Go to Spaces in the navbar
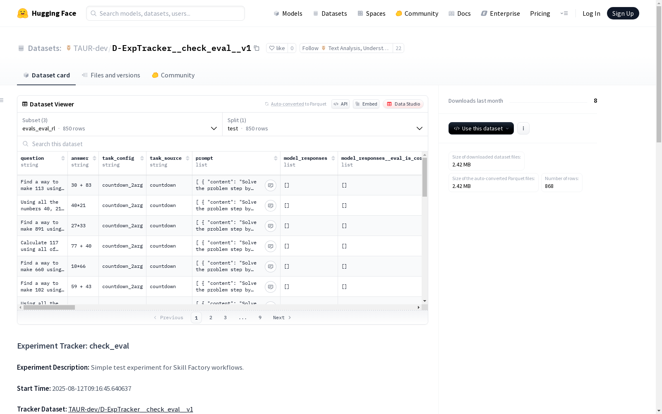The image size is (662, 414). coord(371,13)
